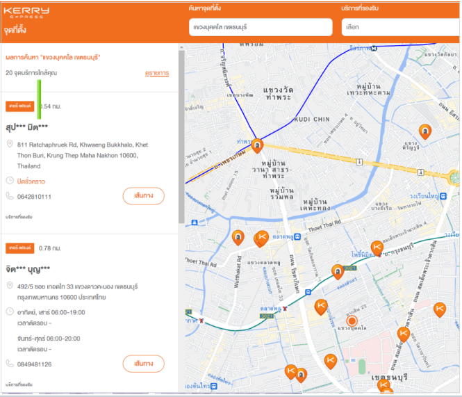Click the อิสรภาพ MRT station icon
The image size is (462, 397).
(374, 48)
